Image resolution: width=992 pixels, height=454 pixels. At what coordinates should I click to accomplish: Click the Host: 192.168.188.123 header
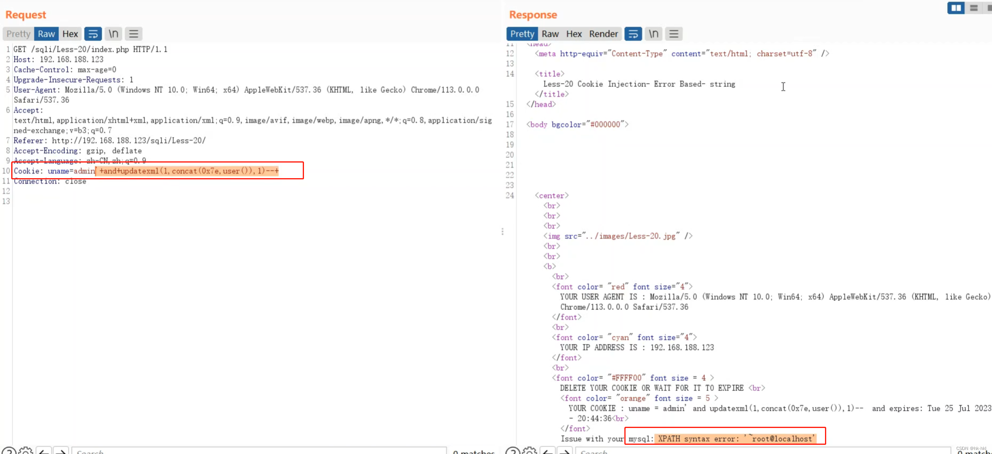[58, 59]
